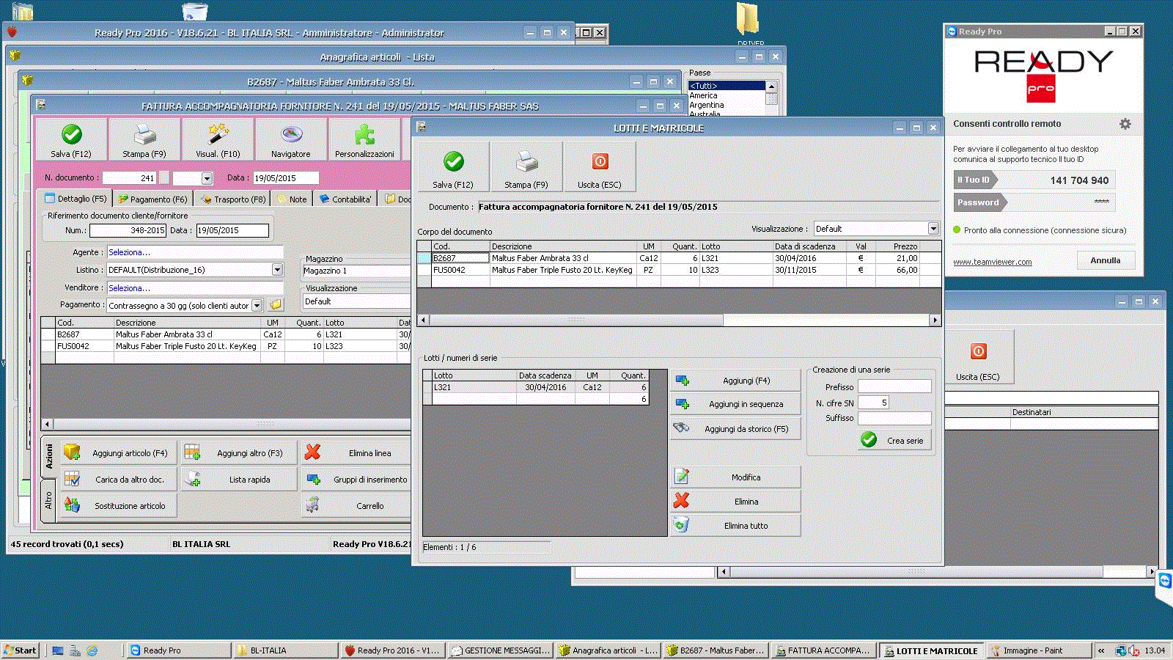
Task: Open www.teamviewer.com link
Action: (x=992, y=262)
